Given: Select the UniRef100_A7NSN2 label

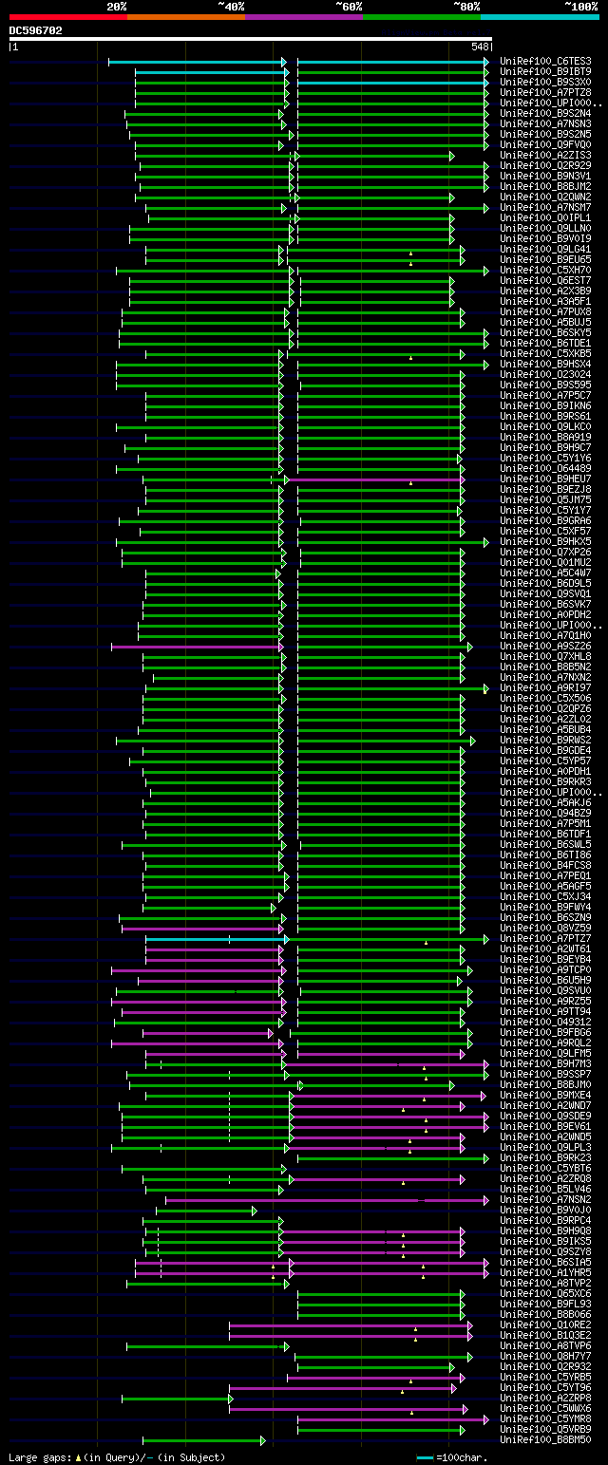Looking at the screenshot, I should tap(545, 1200).
